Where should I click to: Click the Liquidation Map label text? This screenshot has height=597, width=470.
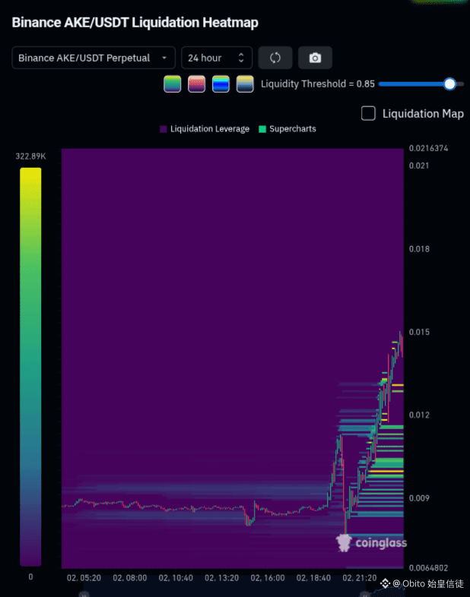click(423, 113)
